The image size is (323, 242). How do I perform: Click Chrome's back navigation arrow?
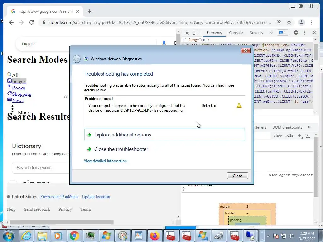click(11, 22)
